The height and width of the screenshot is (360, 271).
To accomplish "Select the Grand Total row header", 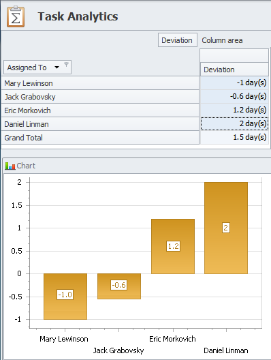I will click(x=100, y=138).
